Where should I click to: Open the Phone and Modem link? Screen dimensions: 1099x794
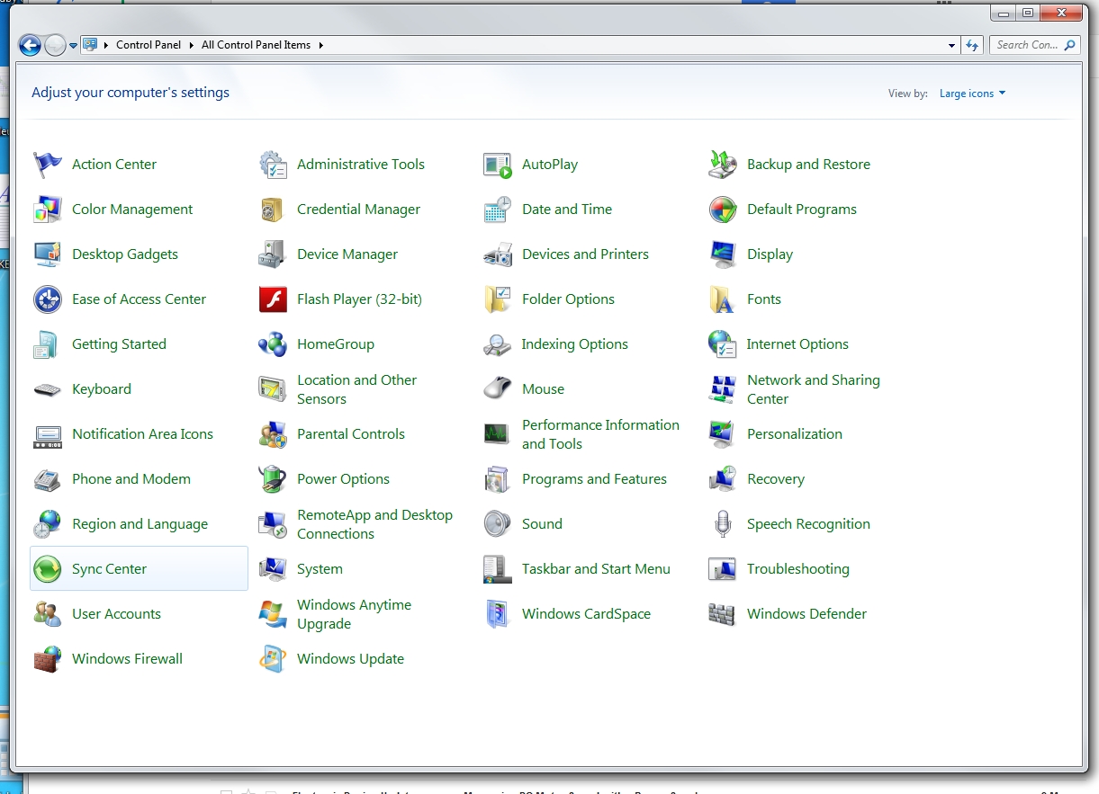[131, 479]
